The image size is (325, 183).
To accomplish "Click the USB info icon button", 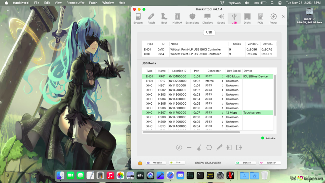I will click(x=179, y=147).
